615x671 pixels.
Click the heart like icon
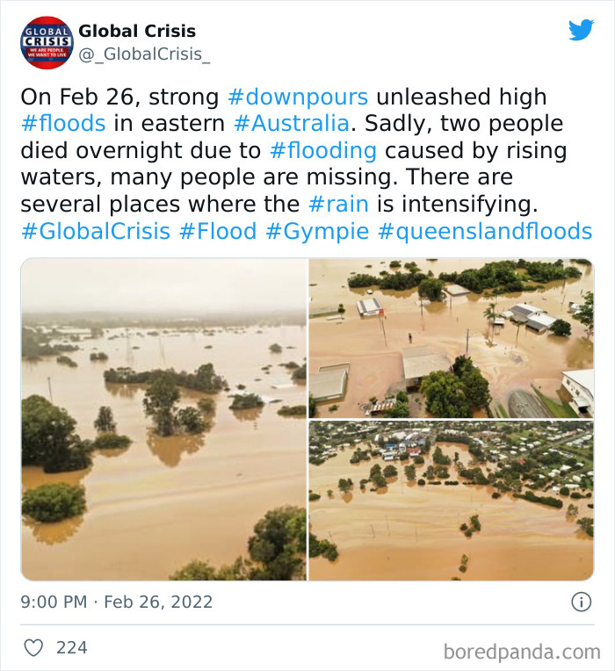[33, 648]
